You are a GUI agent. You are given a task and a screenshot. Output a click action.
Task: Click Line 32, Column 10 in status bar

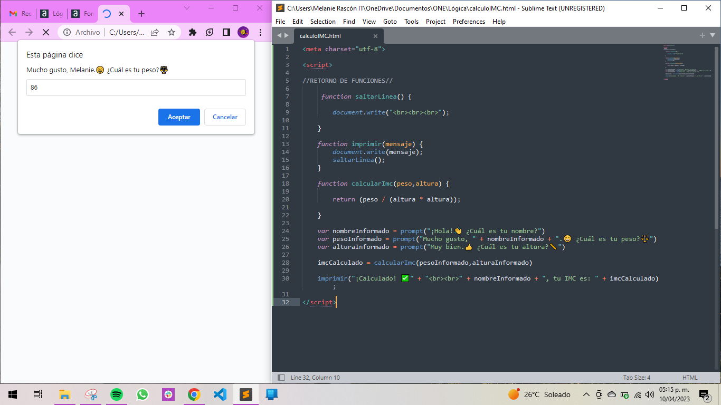coord(315,378)
